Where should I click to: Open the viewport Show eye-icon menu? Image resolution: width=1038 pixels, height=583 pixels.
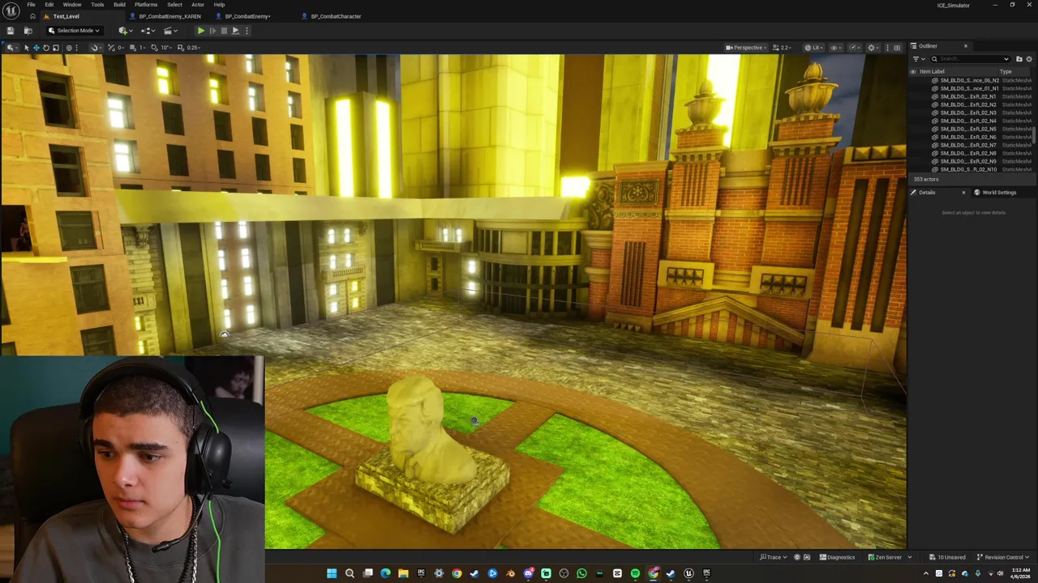[x=836, y=48]
